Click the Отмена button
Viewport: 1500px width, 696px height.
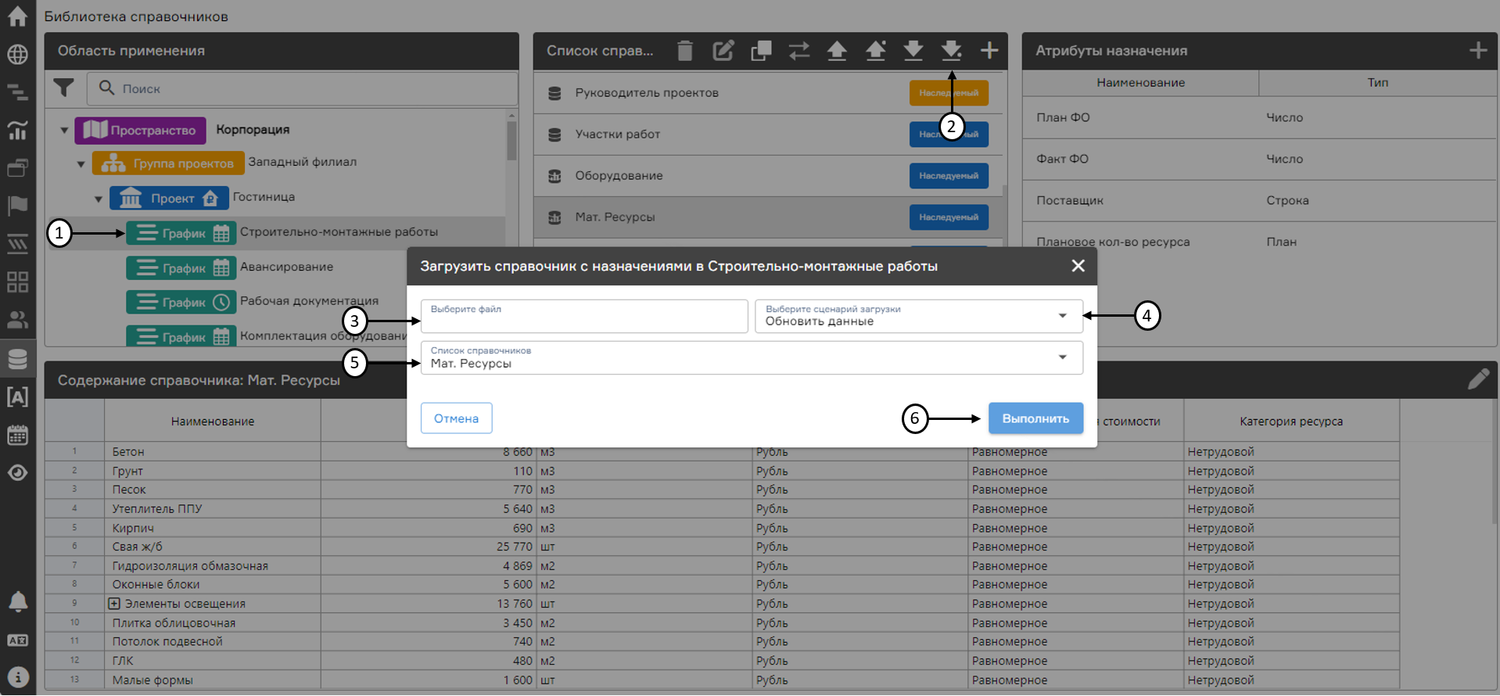[x=456, y=418]
